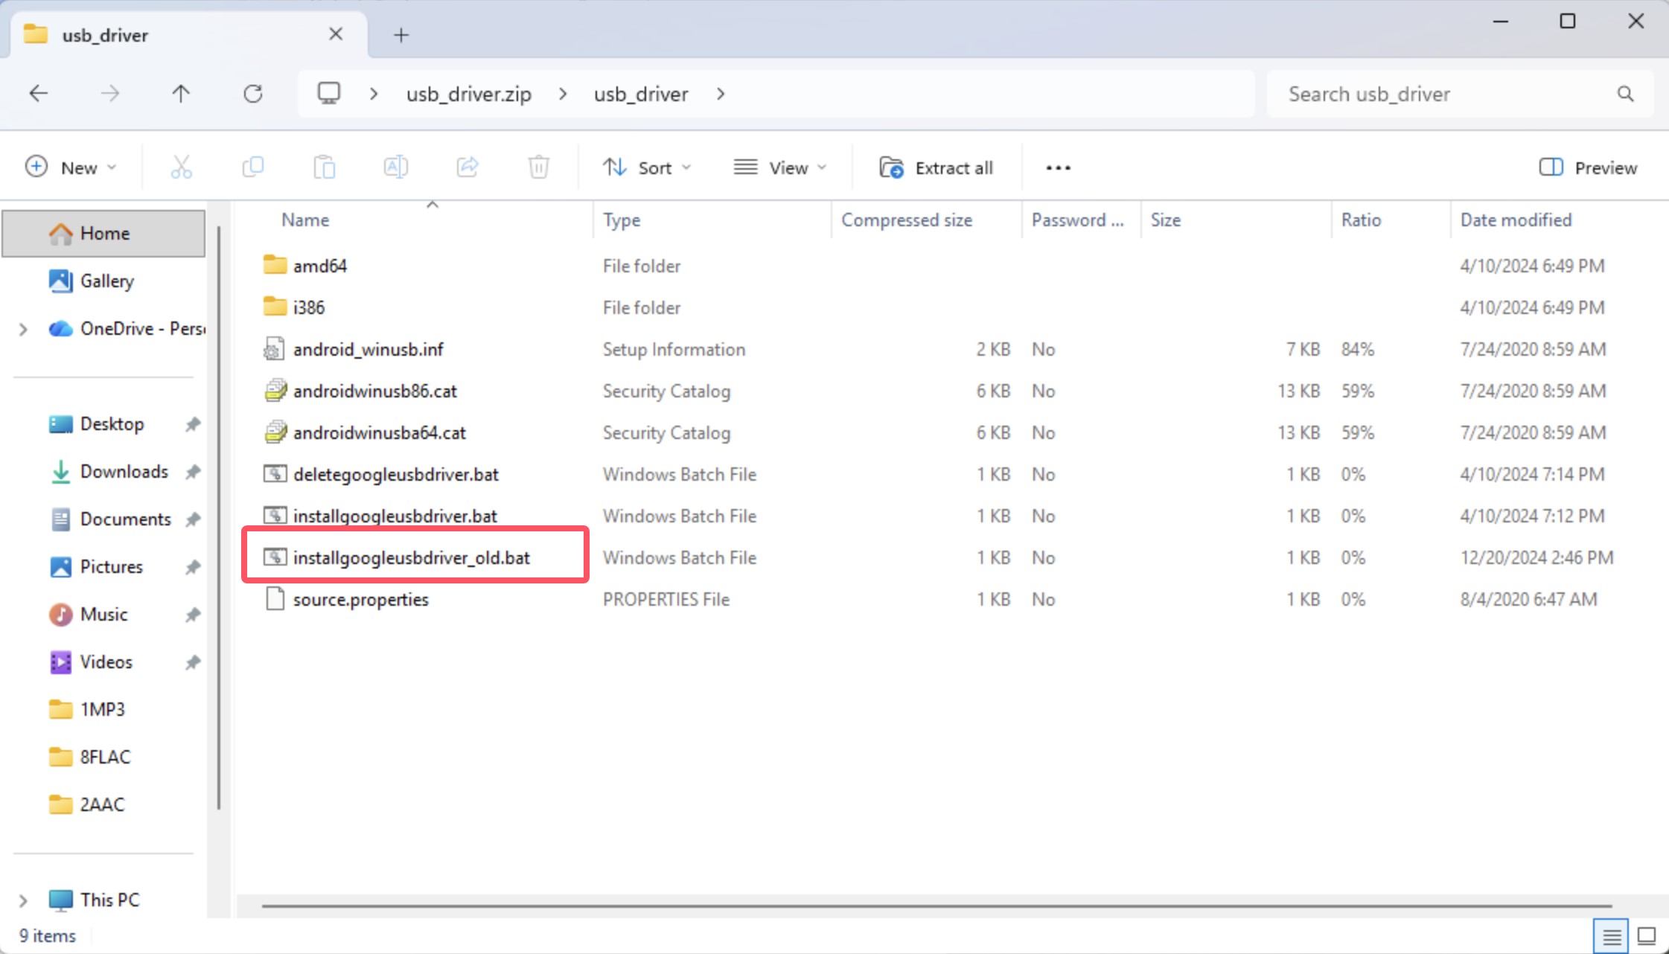Open Pictures in quick access
Screen dimensions: 1669x954
coord(103,567)
